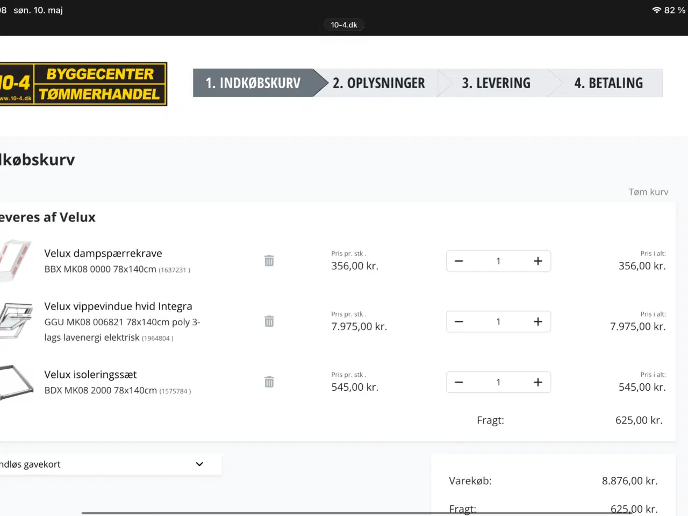Image resolution: width=688 pixels, height=516 pixels.
Task: Tap the 82 % battery indicator
Action: pos(675,10)
